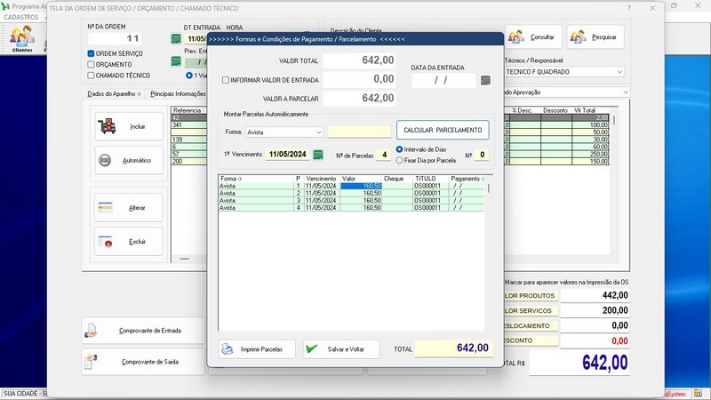Select the Intervalo de Dias radio button
The height and width of the screenshot is (400, 711).
(x=400, y=149)
